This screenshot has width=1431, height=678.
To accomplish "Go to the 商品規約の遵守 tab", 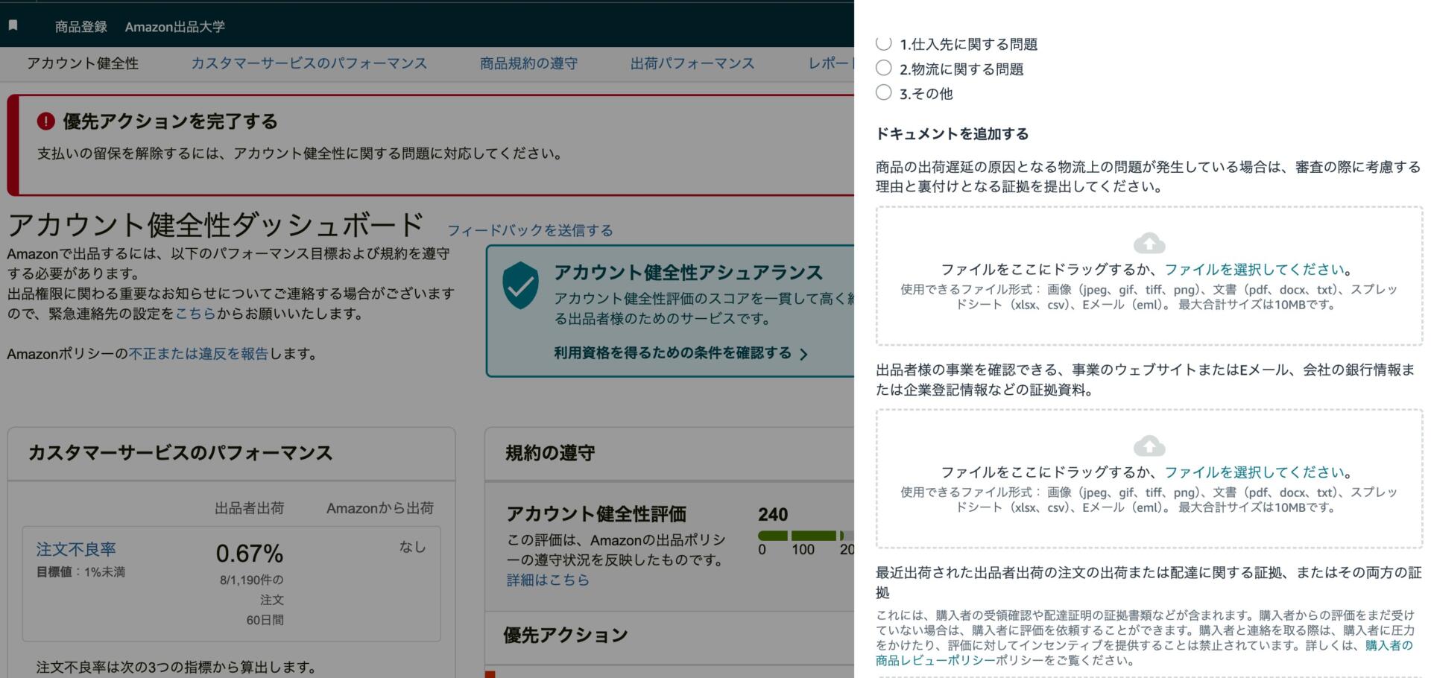I will (x=528, y=63).
